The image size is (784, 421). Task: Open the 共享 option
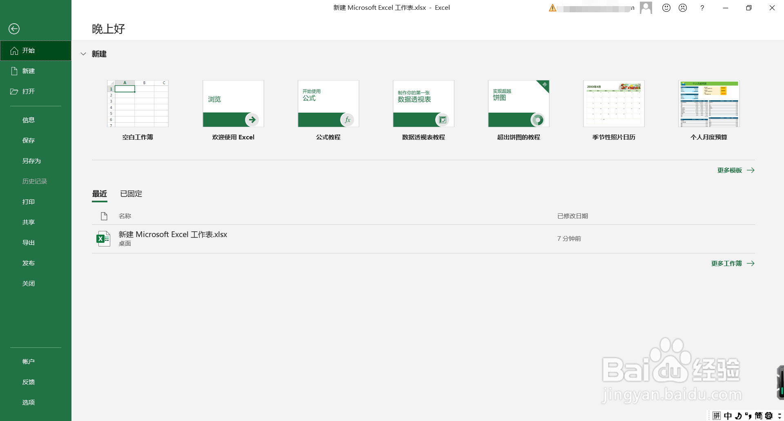36,222
